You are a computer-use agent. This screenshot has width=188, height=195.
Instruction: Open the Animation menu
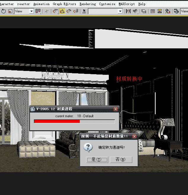click(42, 4)
